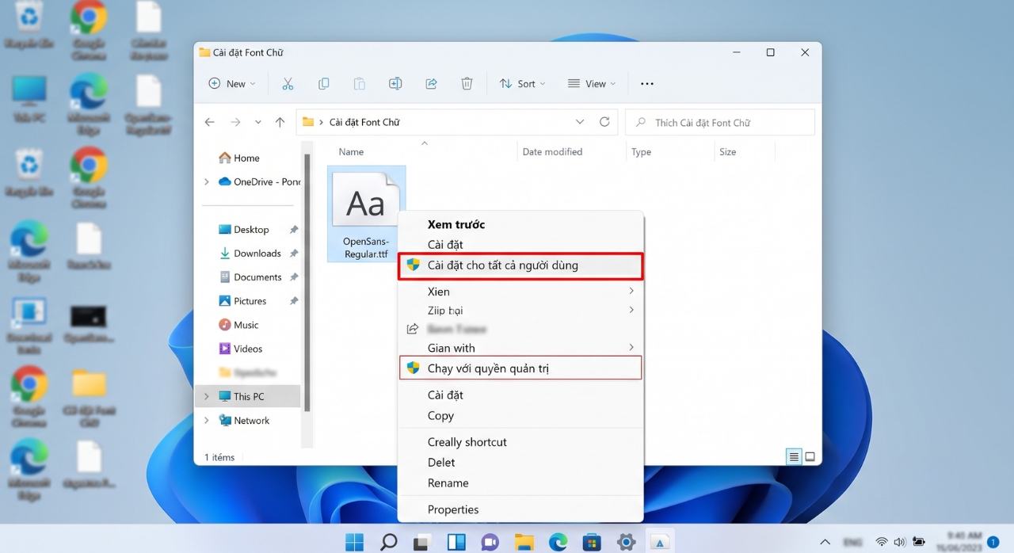Click pin icon beside Documents in sidebar
Screen dimensions: 1014x553
pos(294,277)
